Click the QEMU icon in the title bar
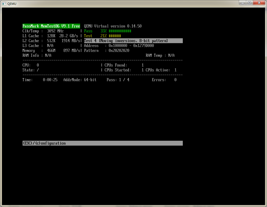Viewport: 267px width, 207px height. 4,3
